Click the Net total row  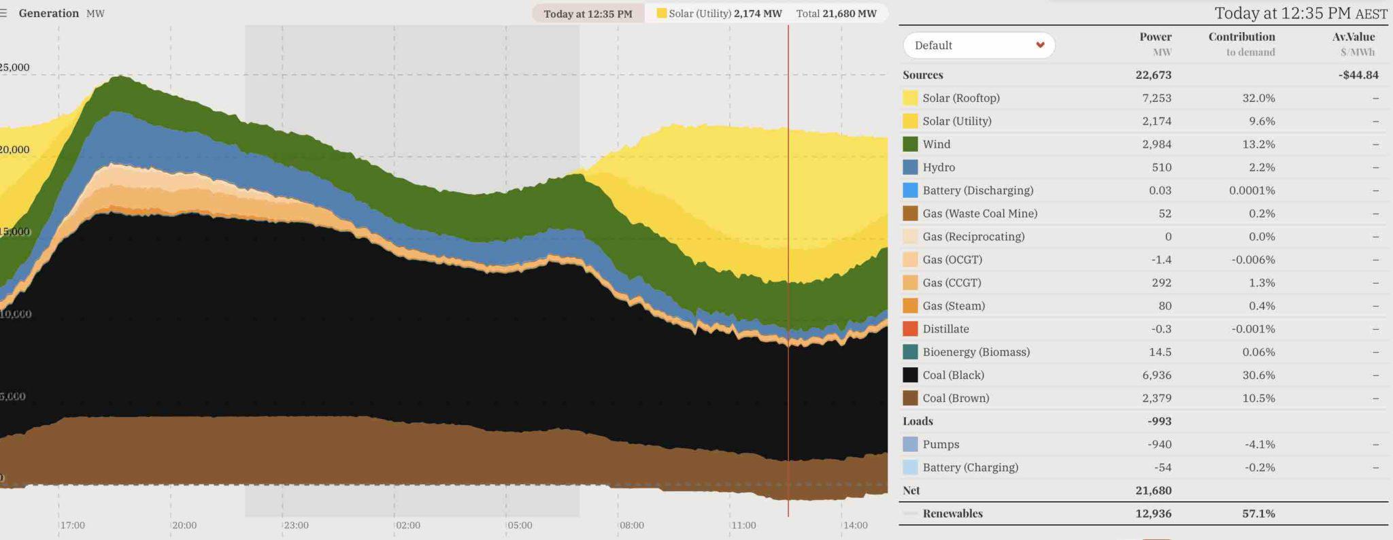tap(1143, 490)
